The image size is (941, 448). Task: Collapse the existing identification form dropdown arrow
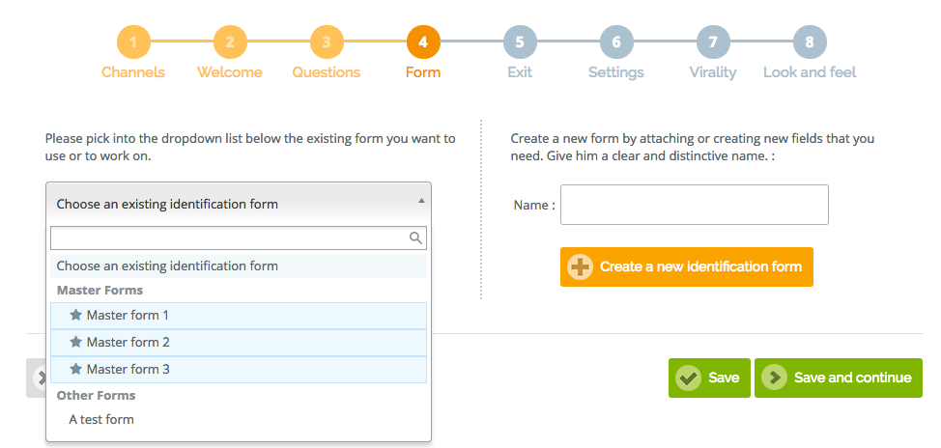(x=421, y=201)
